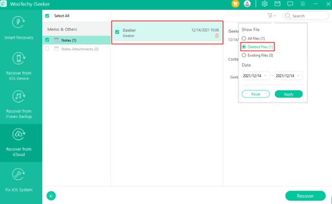Open the start date dropdown
Viewport: 332px width, 204px height.
point(256,75)
